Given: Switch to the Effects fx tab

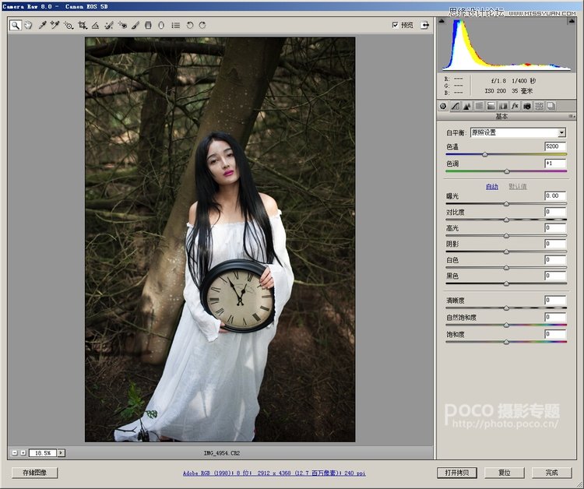Looking at the screenshot, I should pos(515,106).
